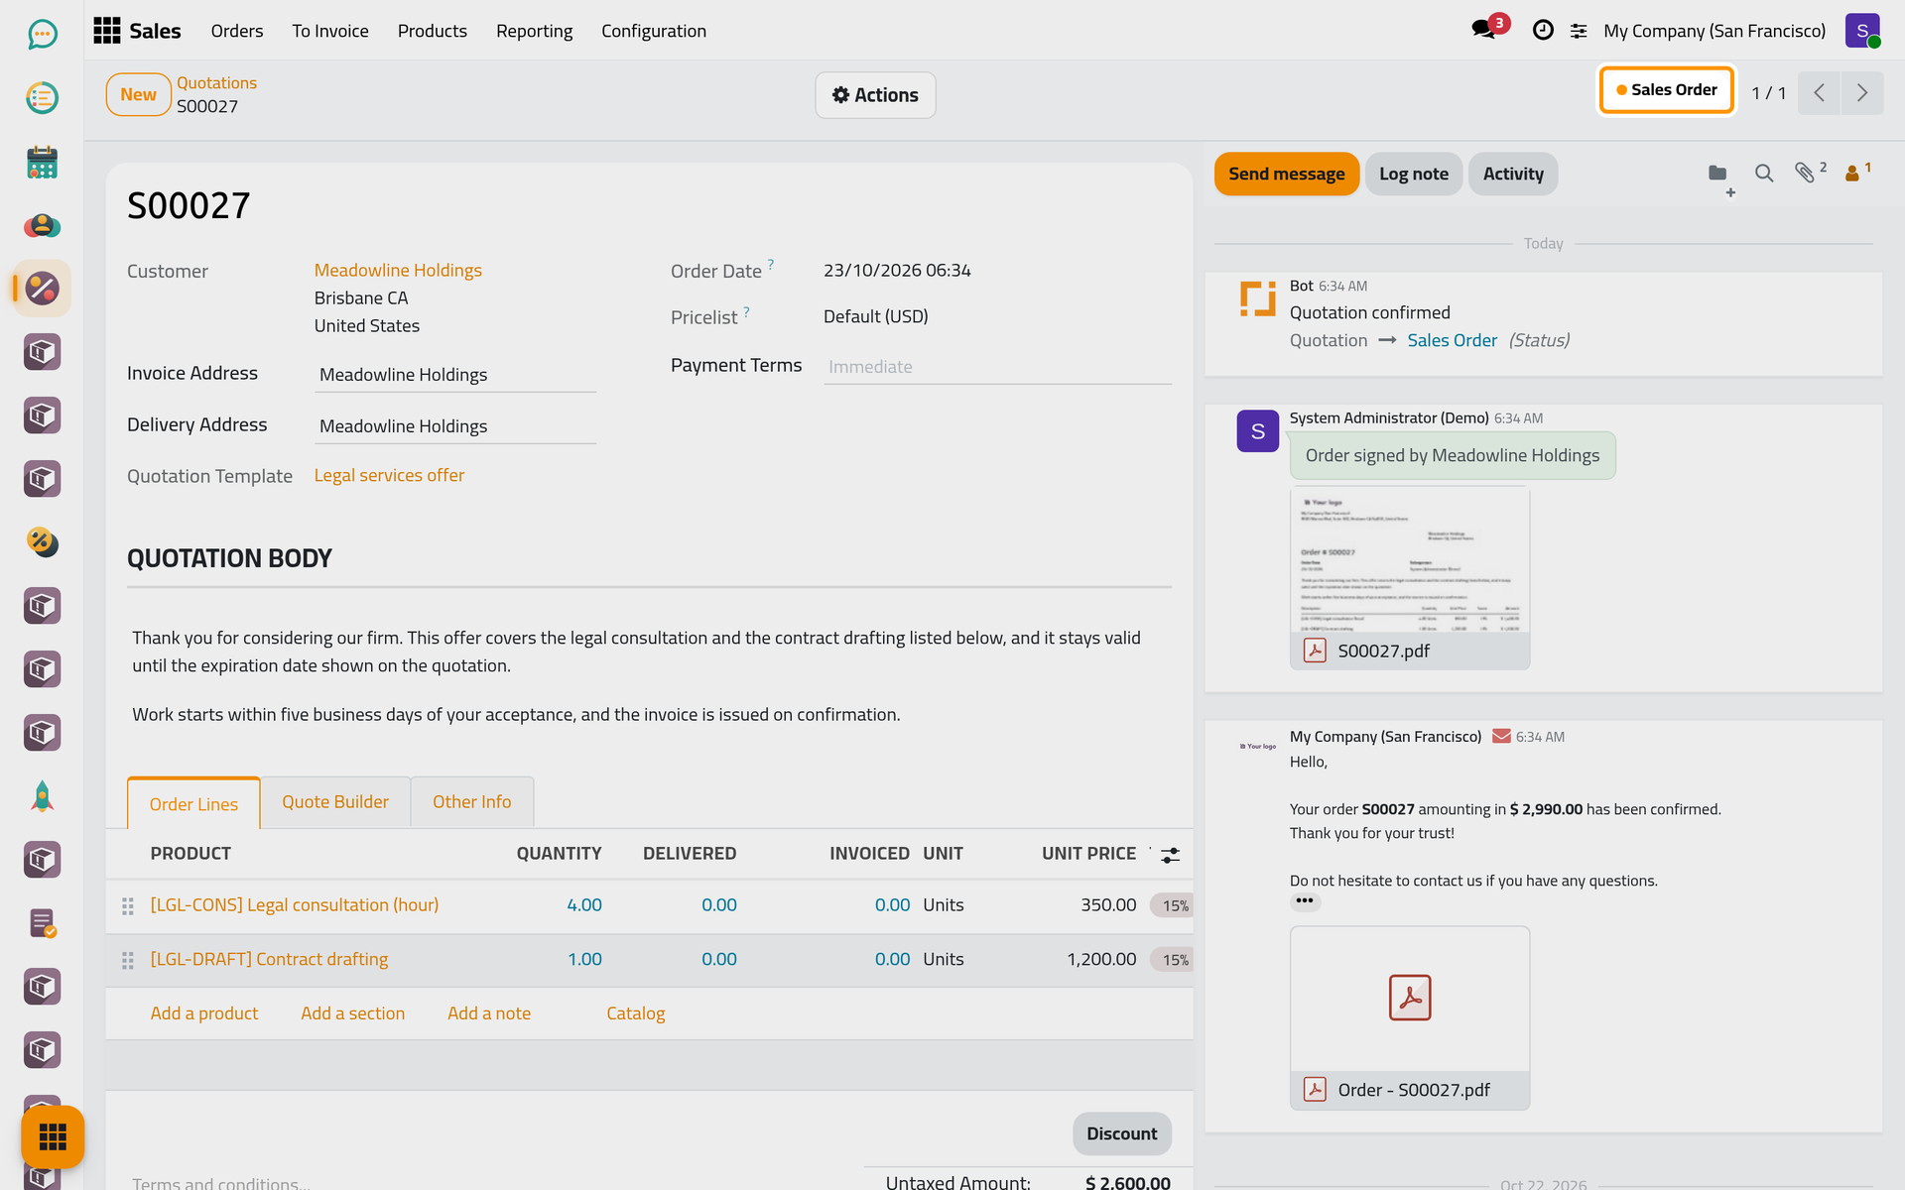
Task: Open the S00027.pdf attachment thumbnail
Action: 1410,578
